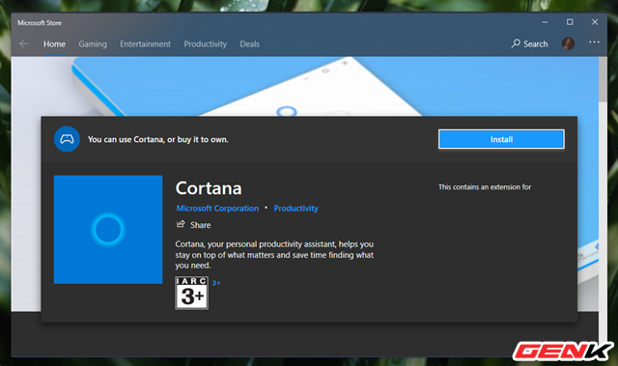Image resolution: width=618 pixels, height=366 pixels.
Task: Click the Cortana app logo tile
Action: [108, 229]
